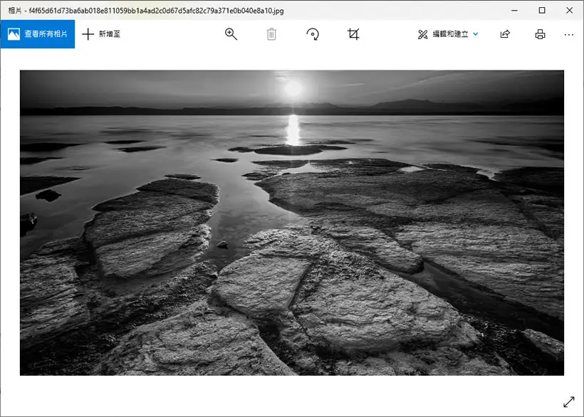Open the three-dots more options menu
584x417 pixels.
point(569,35)
